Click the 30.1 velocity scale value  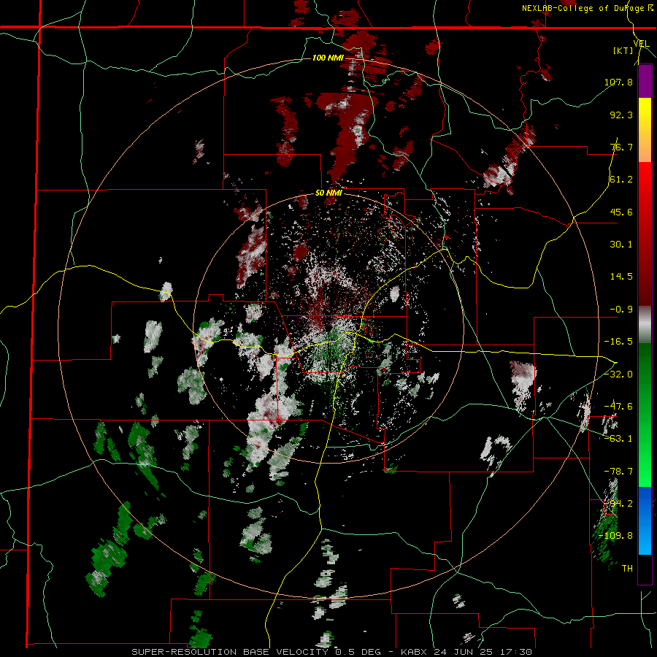(x=621, y=245)
